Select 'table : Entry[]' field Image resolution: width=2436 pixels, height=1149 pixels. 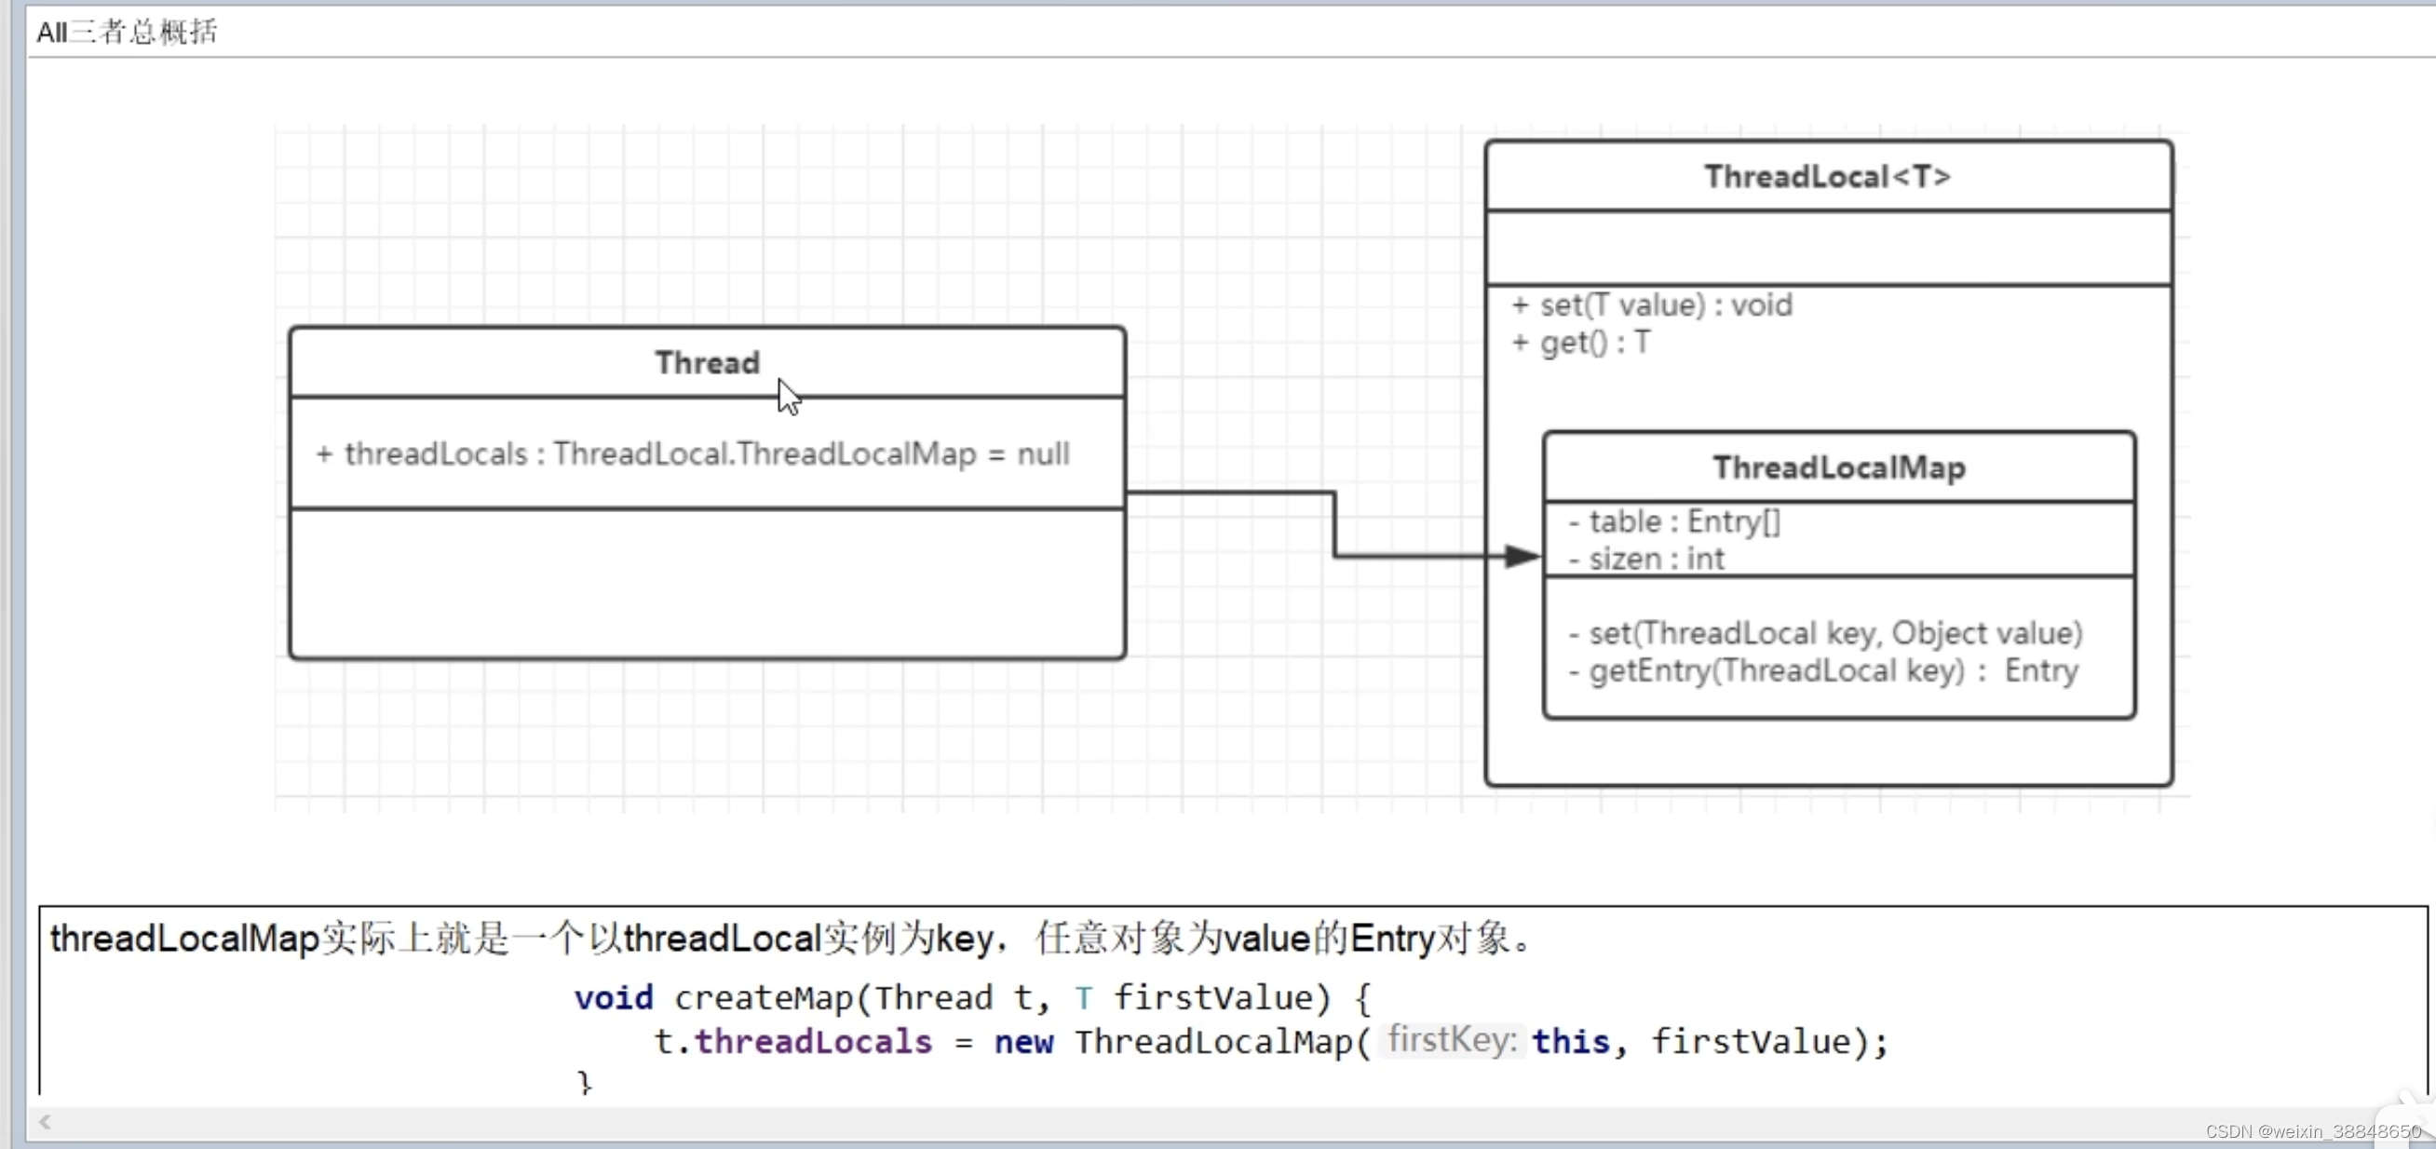pos(1673,521)
